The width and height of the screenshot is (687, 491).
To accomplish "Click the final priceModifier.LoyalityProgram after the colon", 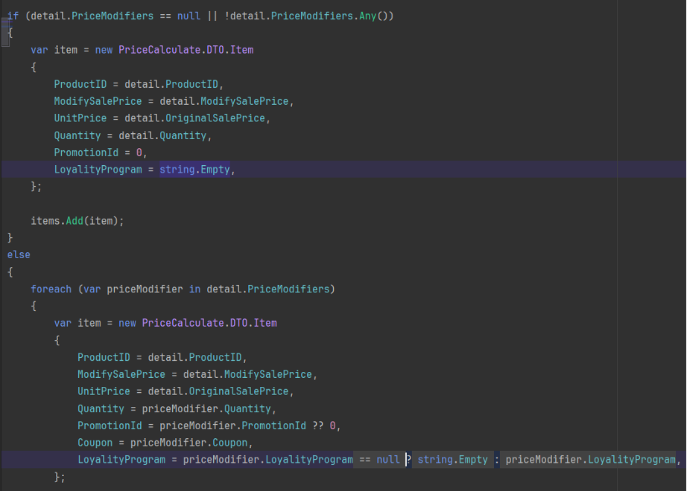I will [590, 460].
